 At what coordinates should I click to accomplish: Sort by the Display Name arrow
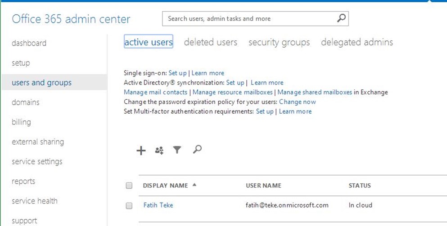pyautogui.click(x=194, y=185)
